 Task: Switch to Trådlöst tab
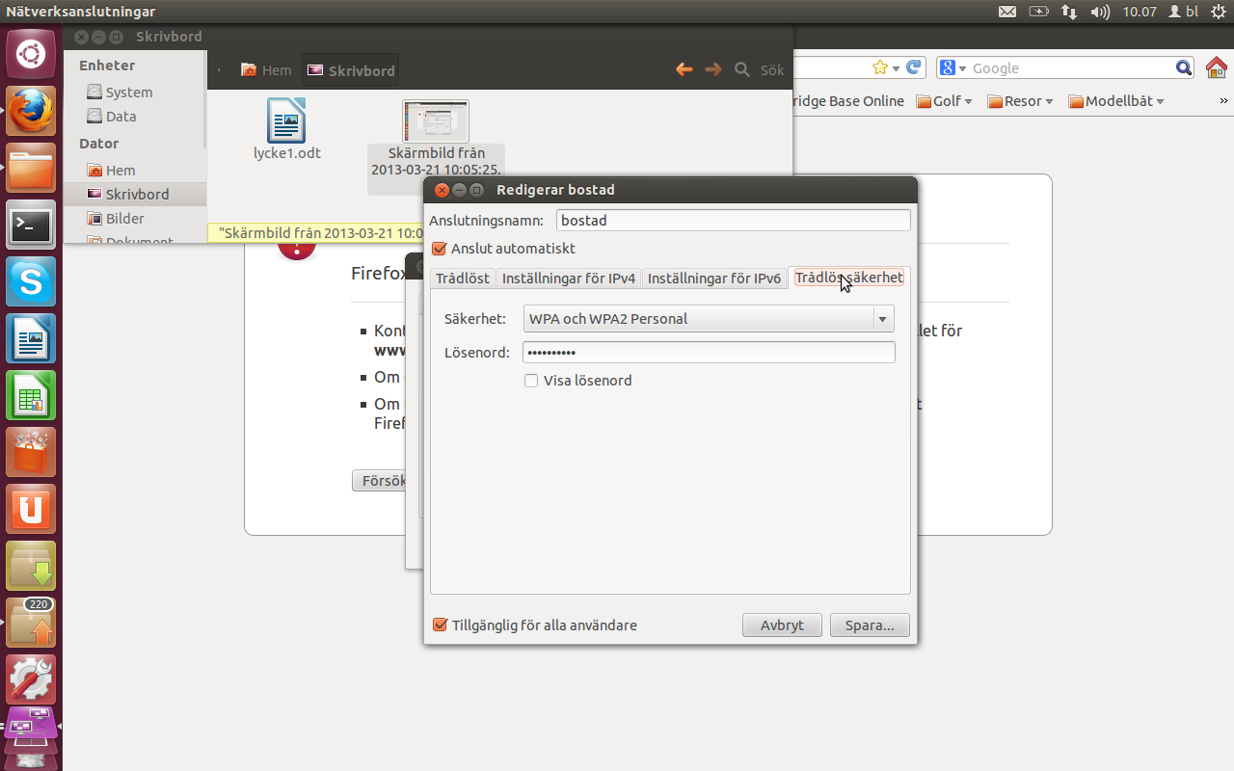pos(463,279)
